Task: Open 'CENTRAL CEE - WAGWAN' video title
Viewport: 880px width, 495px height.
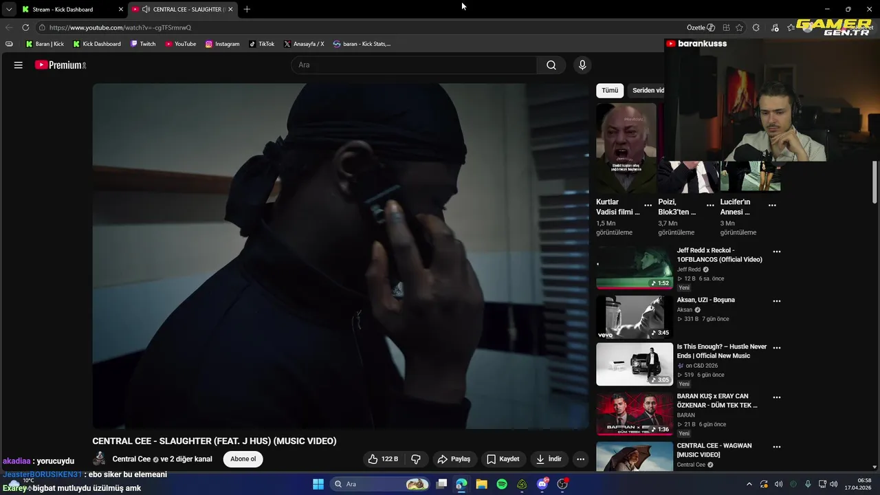Action: point(714,450)
